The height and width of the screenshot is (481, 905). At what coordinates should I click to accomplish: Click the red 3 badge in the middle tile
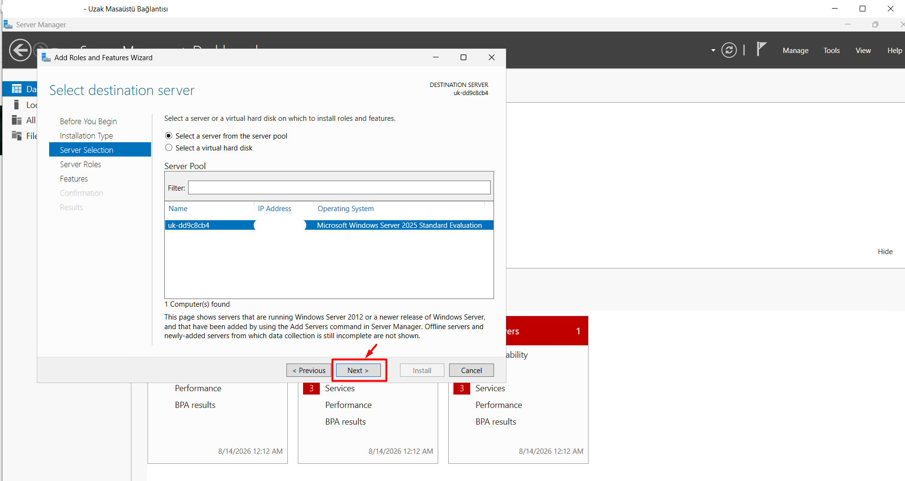tap(311, 388)
